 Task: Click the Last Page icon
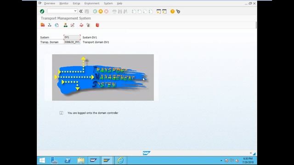click(151, 11)
